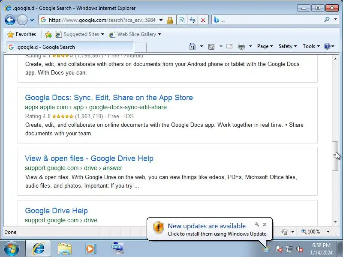Select the '.google.d - Google Search' tab
Viewport: 343px width, 257px height.
[x=70, y=47]
